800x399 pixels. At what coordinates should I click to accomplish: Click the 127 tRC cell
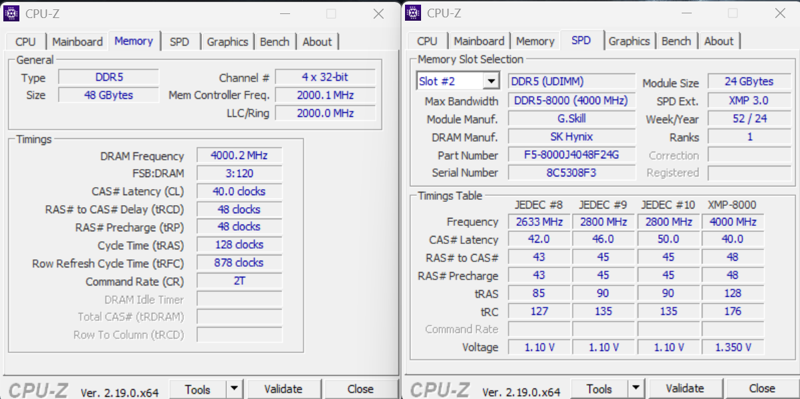539,311
